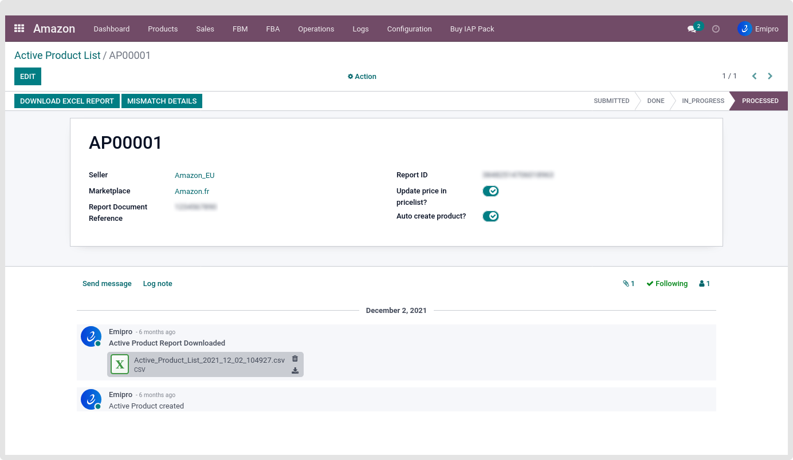Open the Operations menu
The width and height of the screenshot is (793, 460).
click(x=316, y=29)
